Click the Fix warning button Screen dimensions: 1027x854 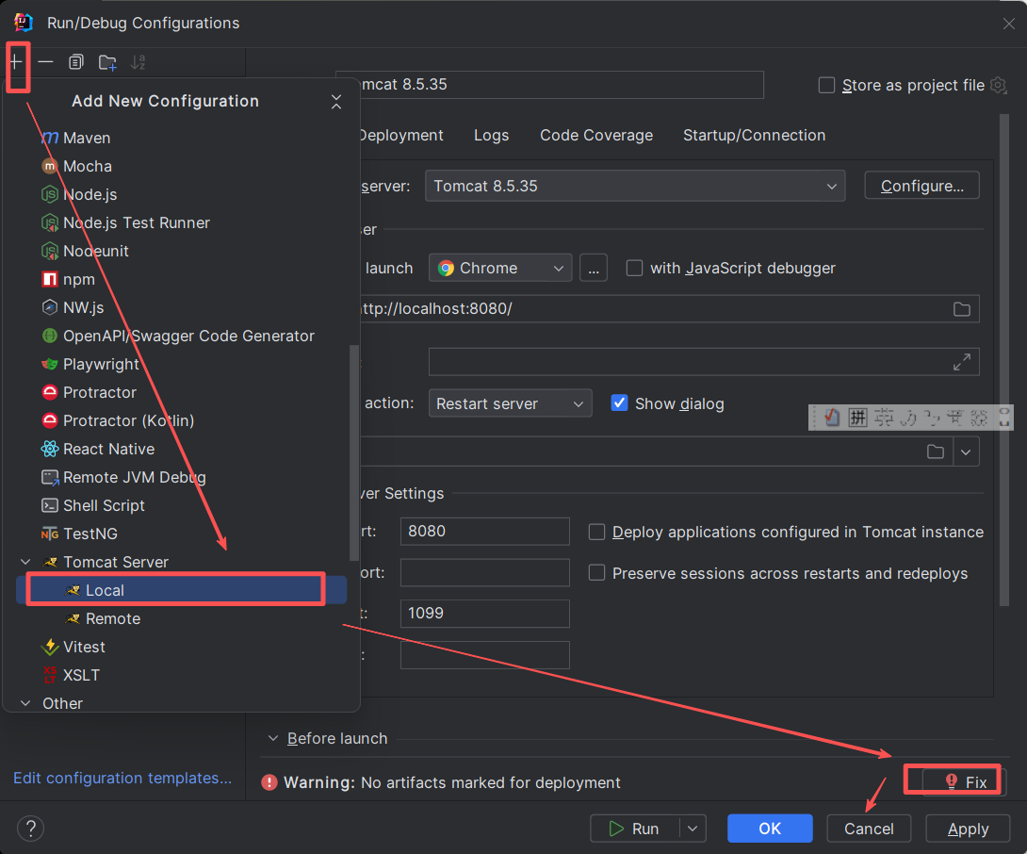(x=964, y=781)
